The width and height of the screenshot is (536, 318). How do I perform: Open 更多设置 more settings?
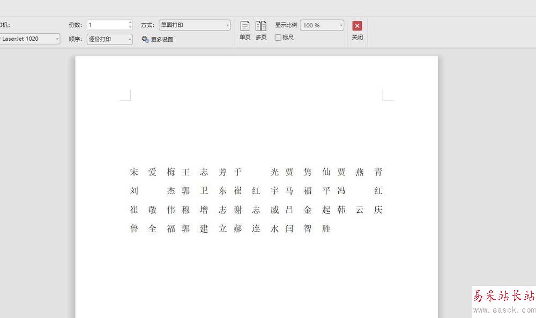point(157,39)
